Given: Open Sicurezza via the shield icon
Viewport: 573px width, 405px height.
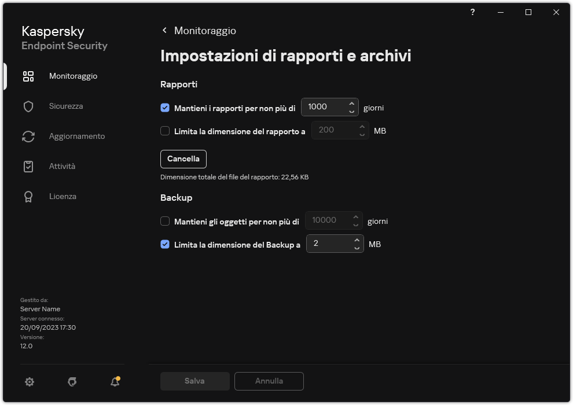Looking at the screenshot, I should [x=28, y=106].
